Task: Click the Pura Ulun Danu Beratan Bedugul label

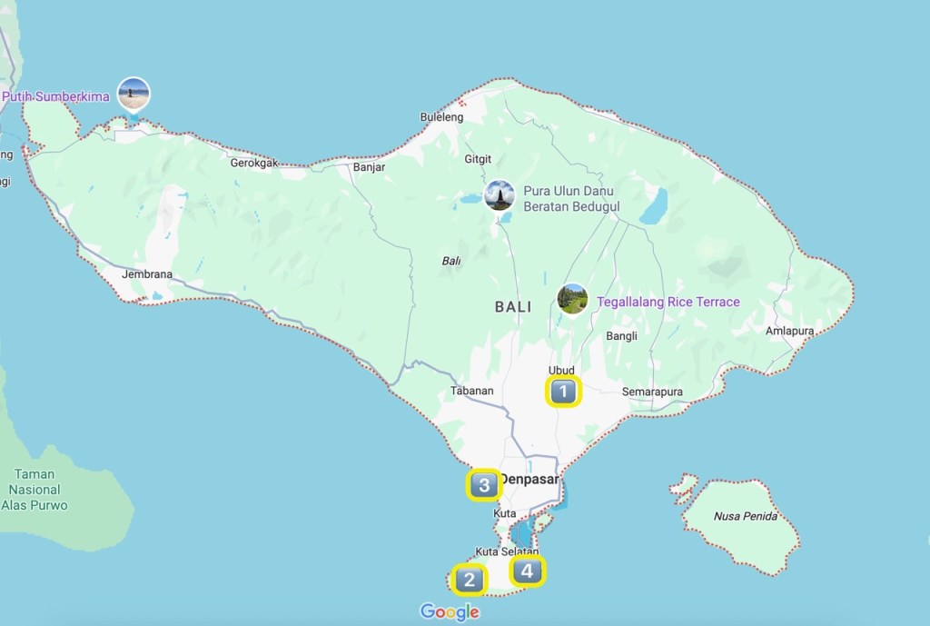Action: pyautogui.click(x=571, y=199)
